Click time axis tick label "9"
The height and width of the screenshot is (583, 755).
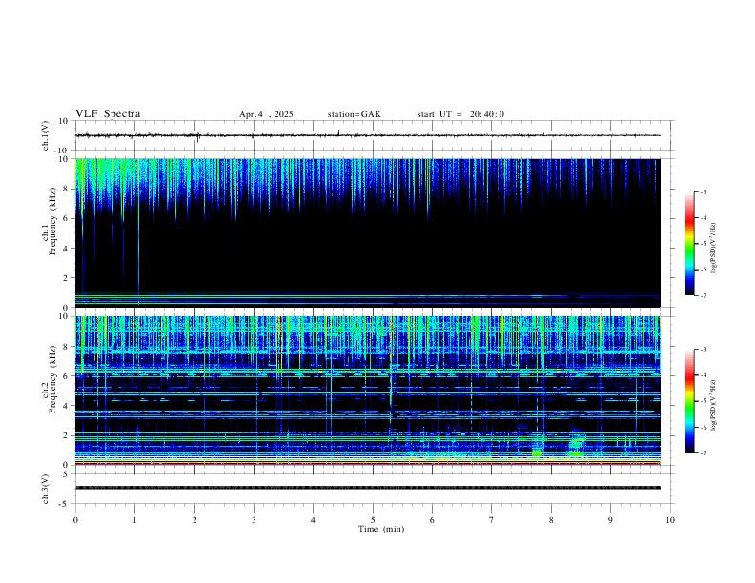610,520
